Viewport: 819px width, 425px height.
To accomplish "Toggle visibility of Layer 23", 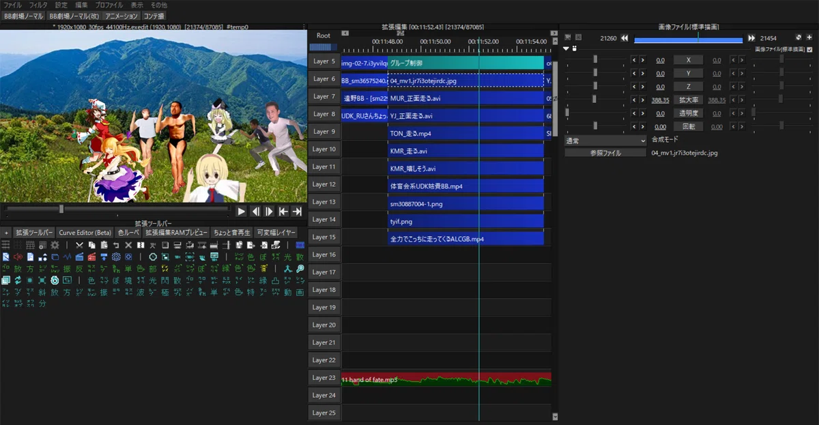I will tap(324, 377).
